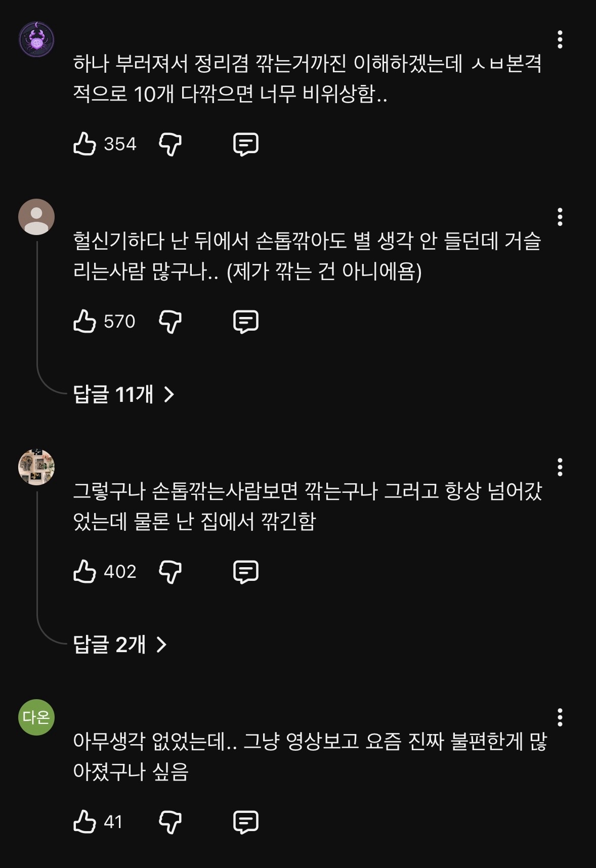
Task: Dislike the comment with 570 likes
Action: coord(170,322)
